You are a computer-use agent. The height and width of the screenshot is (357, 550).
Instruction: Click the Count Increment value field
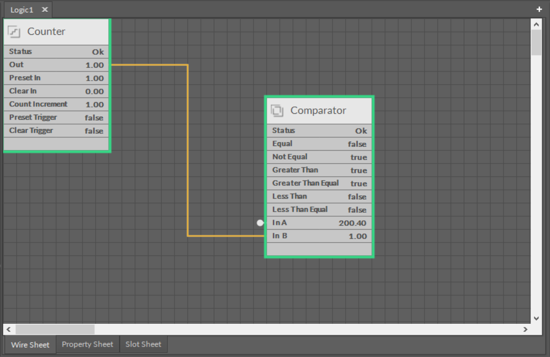pyautogui.click(x=95, y=105)
